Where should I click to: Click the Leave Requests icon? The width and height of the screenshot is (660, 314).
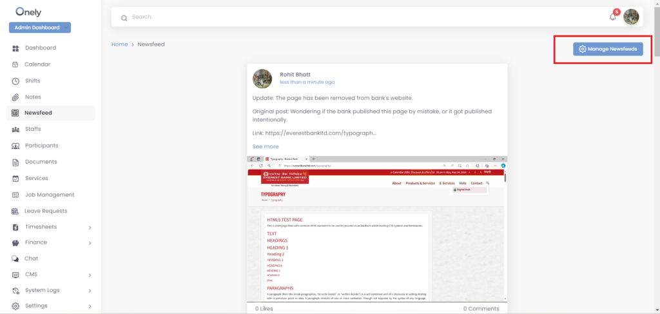(x=15, y=211)
